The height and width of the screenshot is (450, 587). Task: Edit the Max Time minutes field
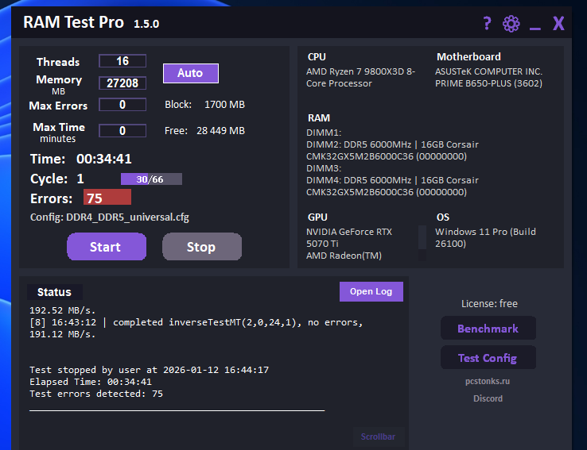coord(122,131)
